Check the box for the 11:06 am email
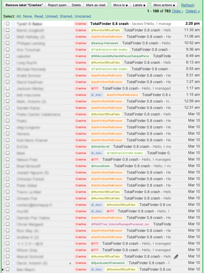This screenshot has height=273, width=204. point(8,37)
